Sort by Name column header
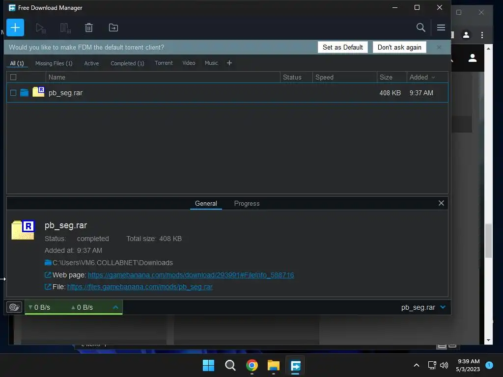 163,77
